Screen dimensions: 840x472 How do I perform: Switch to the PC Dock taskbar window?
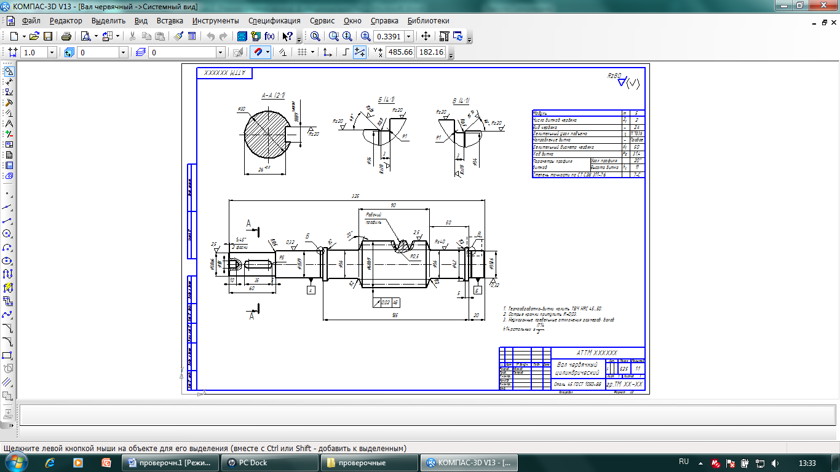(x=269, y=463)
